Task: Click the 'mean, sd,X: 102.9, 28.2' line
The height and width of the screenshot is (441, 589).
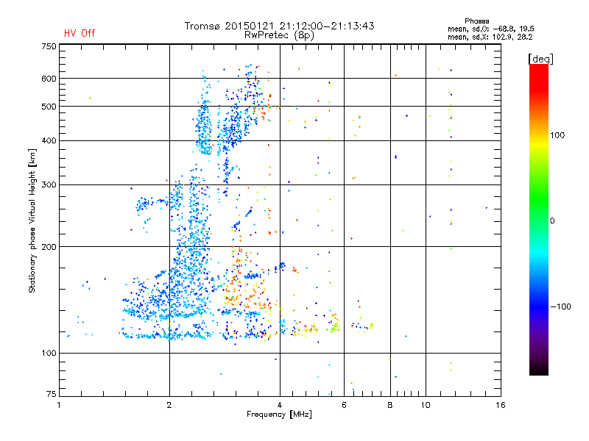Action: (490, 37)
